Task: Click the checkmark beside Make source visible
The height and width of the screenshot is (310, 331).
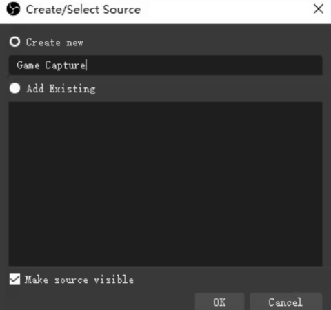Action: (x=14, y=279)
